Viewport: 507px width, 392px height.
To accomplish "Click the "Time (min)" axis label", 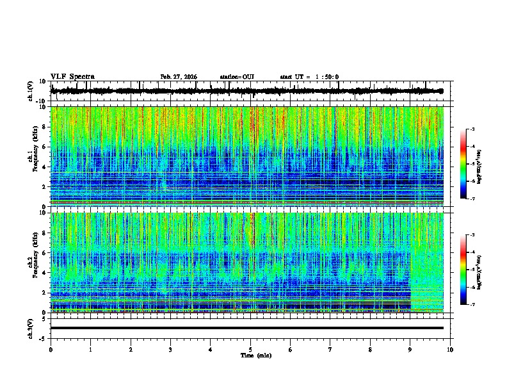I will point(256,355).
